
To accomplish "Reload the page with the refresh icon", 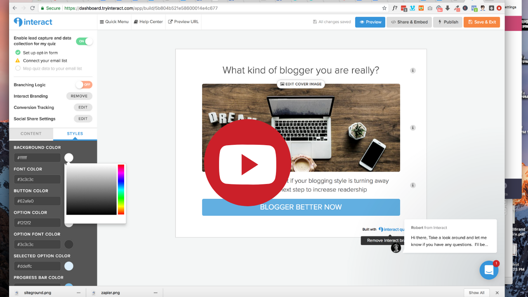I will 33,8.
